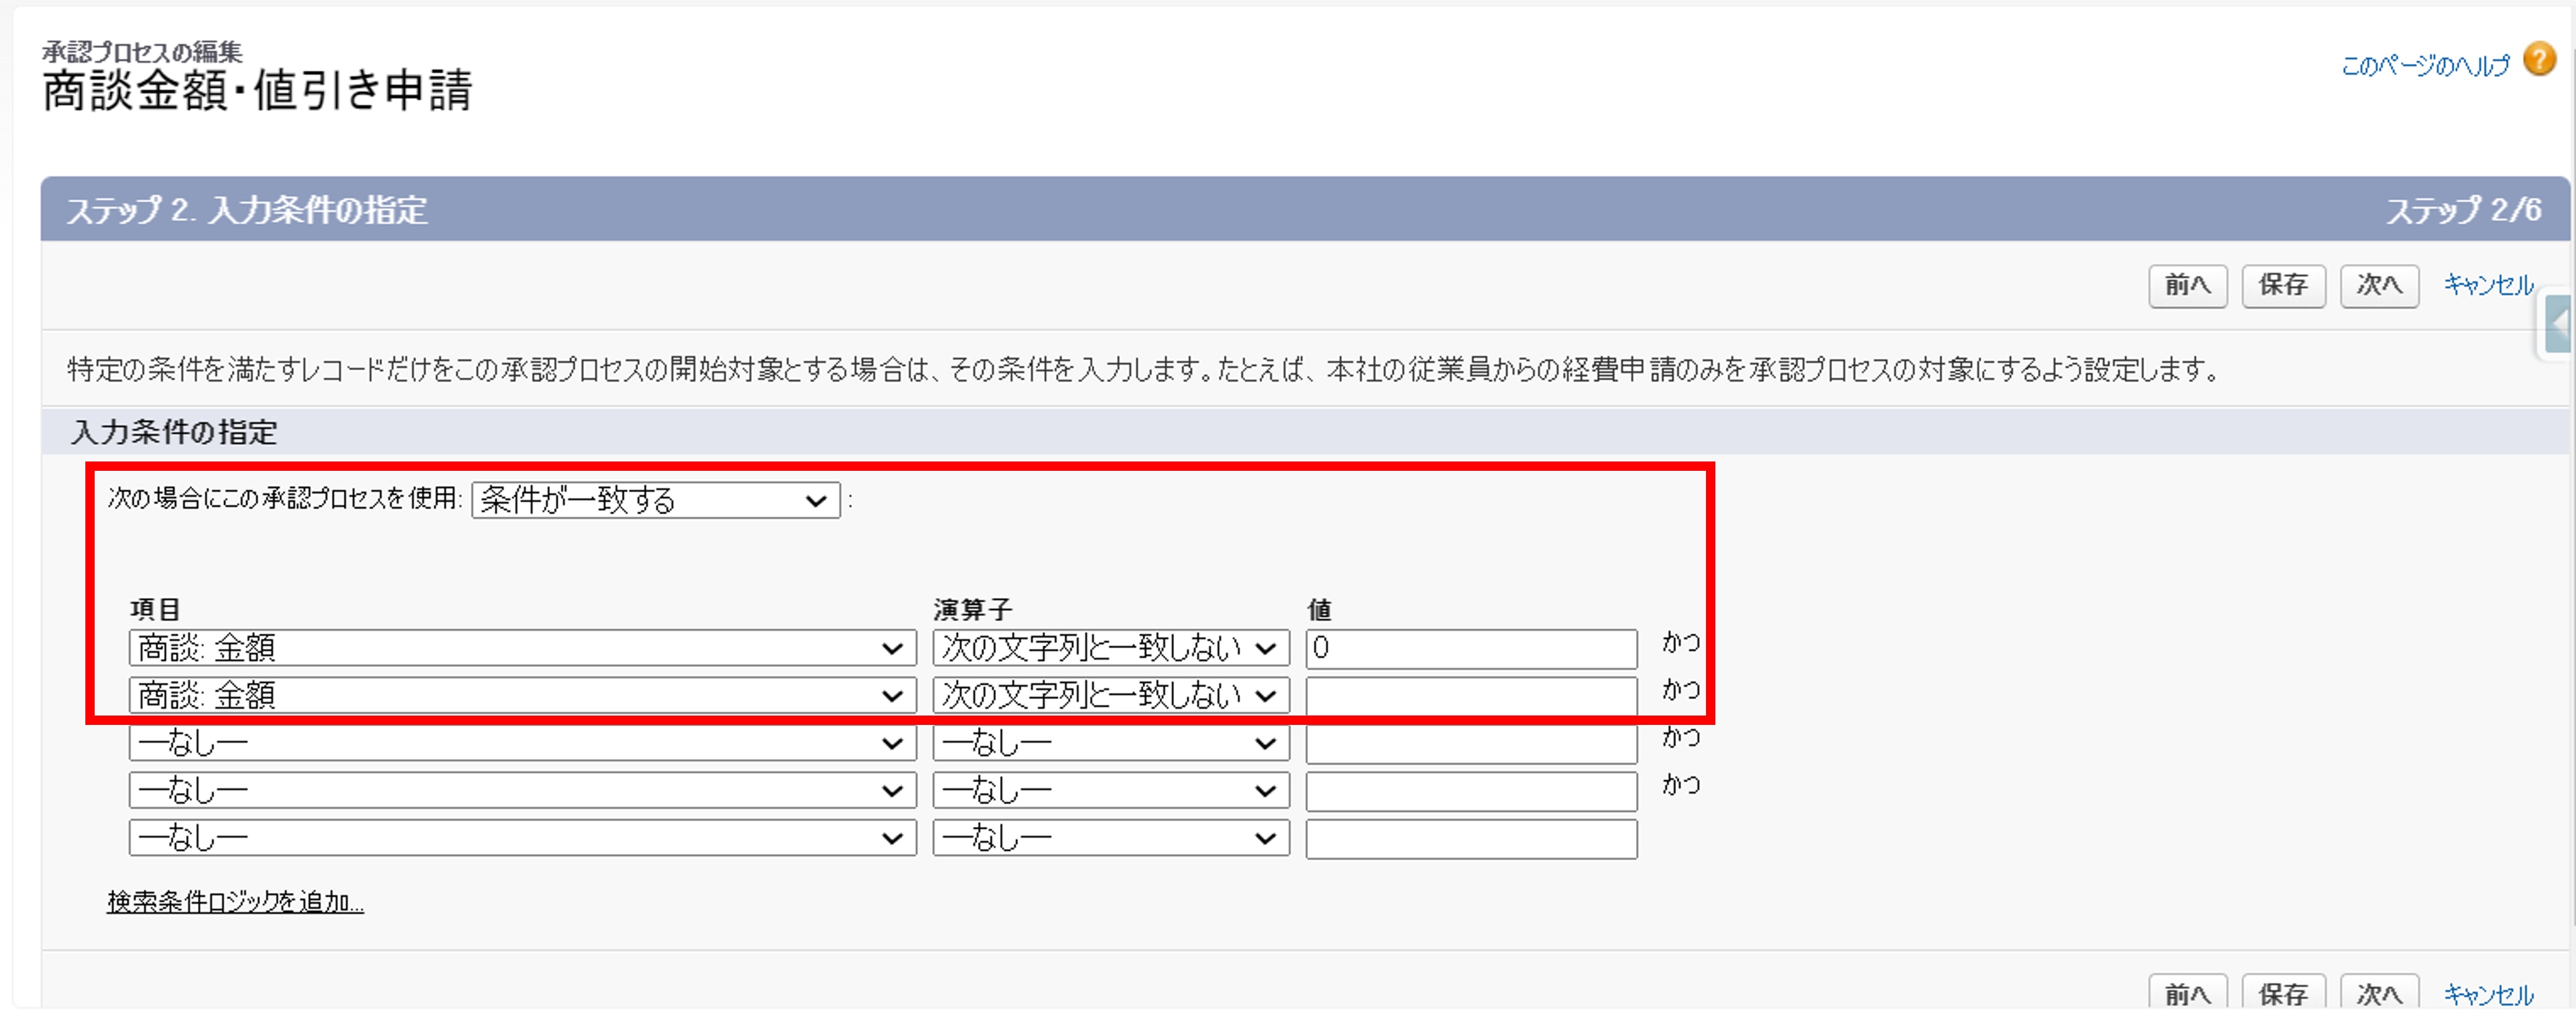The height and width of the screenshot is (1019, 2576).
Task: Open fourth row operator dropdown showing なし
Action: 1110,790
